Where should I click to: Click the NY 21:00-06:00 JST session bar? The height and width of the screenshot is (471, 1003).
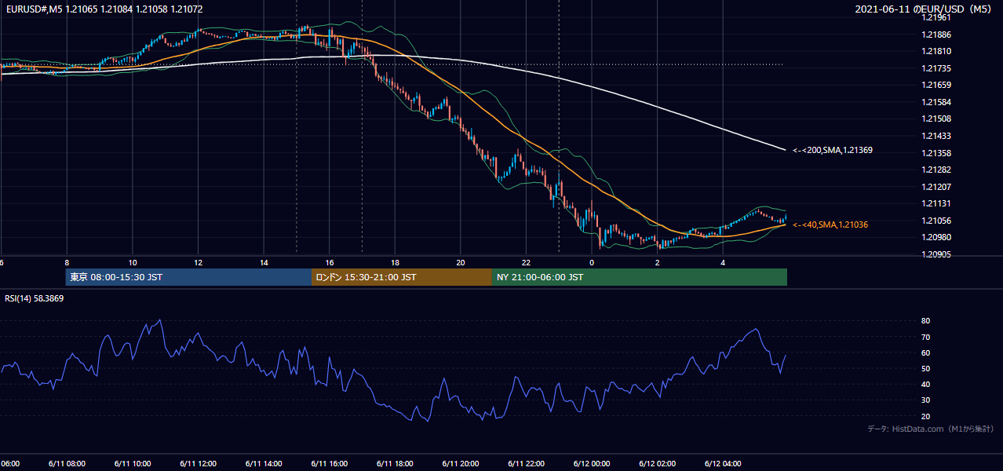click(640, 277)
